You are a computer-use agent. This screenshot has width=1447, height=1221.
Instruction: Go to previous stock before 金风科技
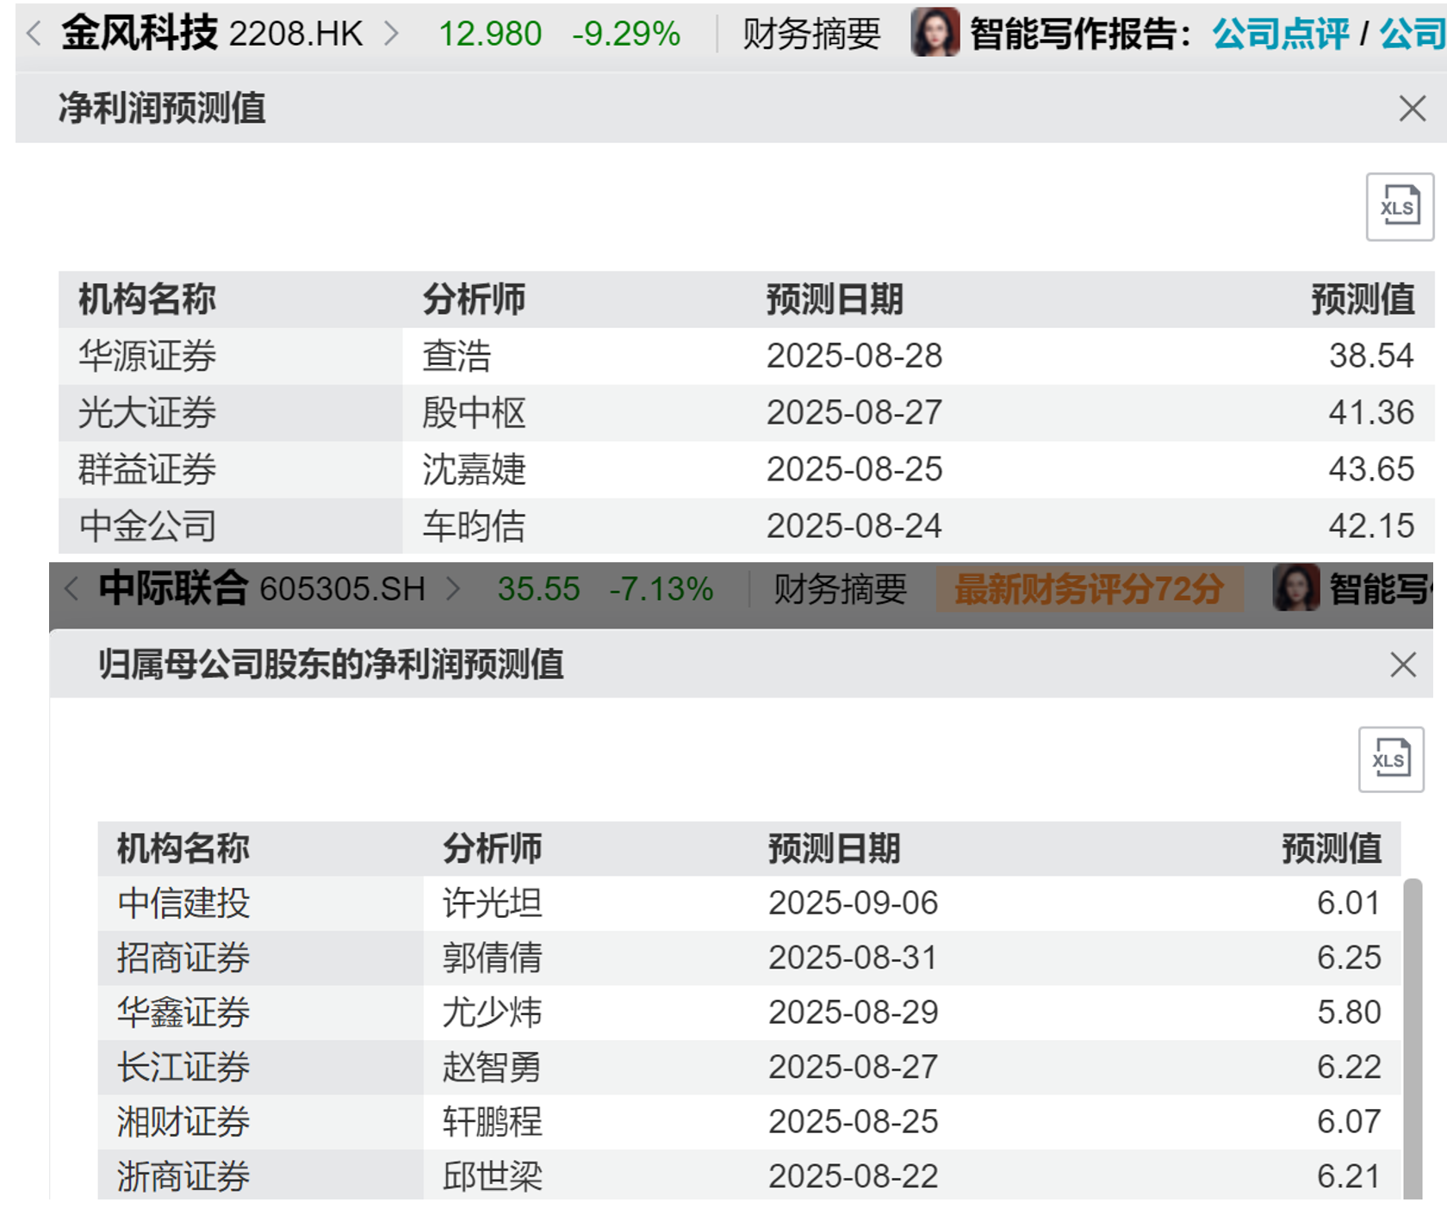[x=34, y=34]
